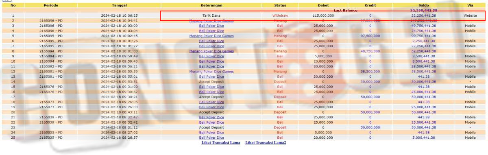This screenshot has height=155, width=488.
Task: Open Beli Poker Dice at 09:56:21
Action: (211, 66)
